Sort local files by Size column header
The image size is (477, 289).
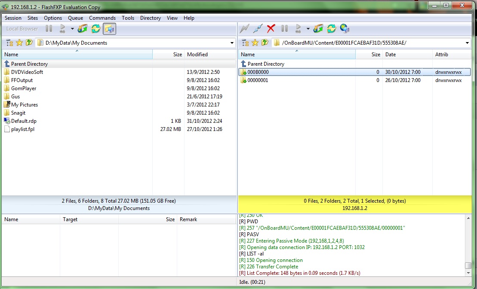(x=168, y=55)
